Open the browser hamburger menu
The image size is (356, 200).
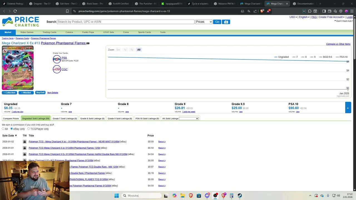click(x=352, y=11)
